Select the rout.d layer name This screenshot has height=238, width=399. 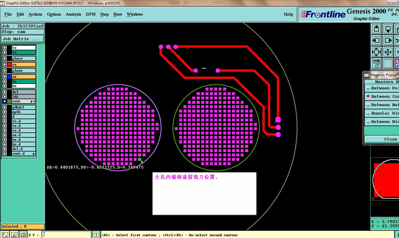[23, 154]
